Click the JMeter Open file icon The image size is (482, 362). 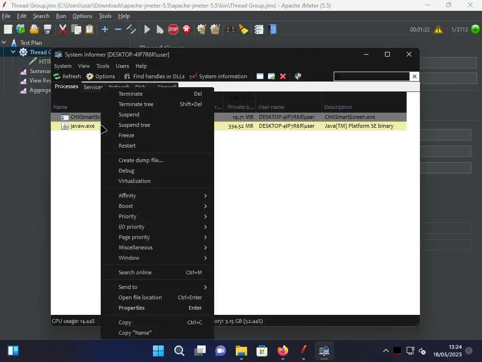34,30
